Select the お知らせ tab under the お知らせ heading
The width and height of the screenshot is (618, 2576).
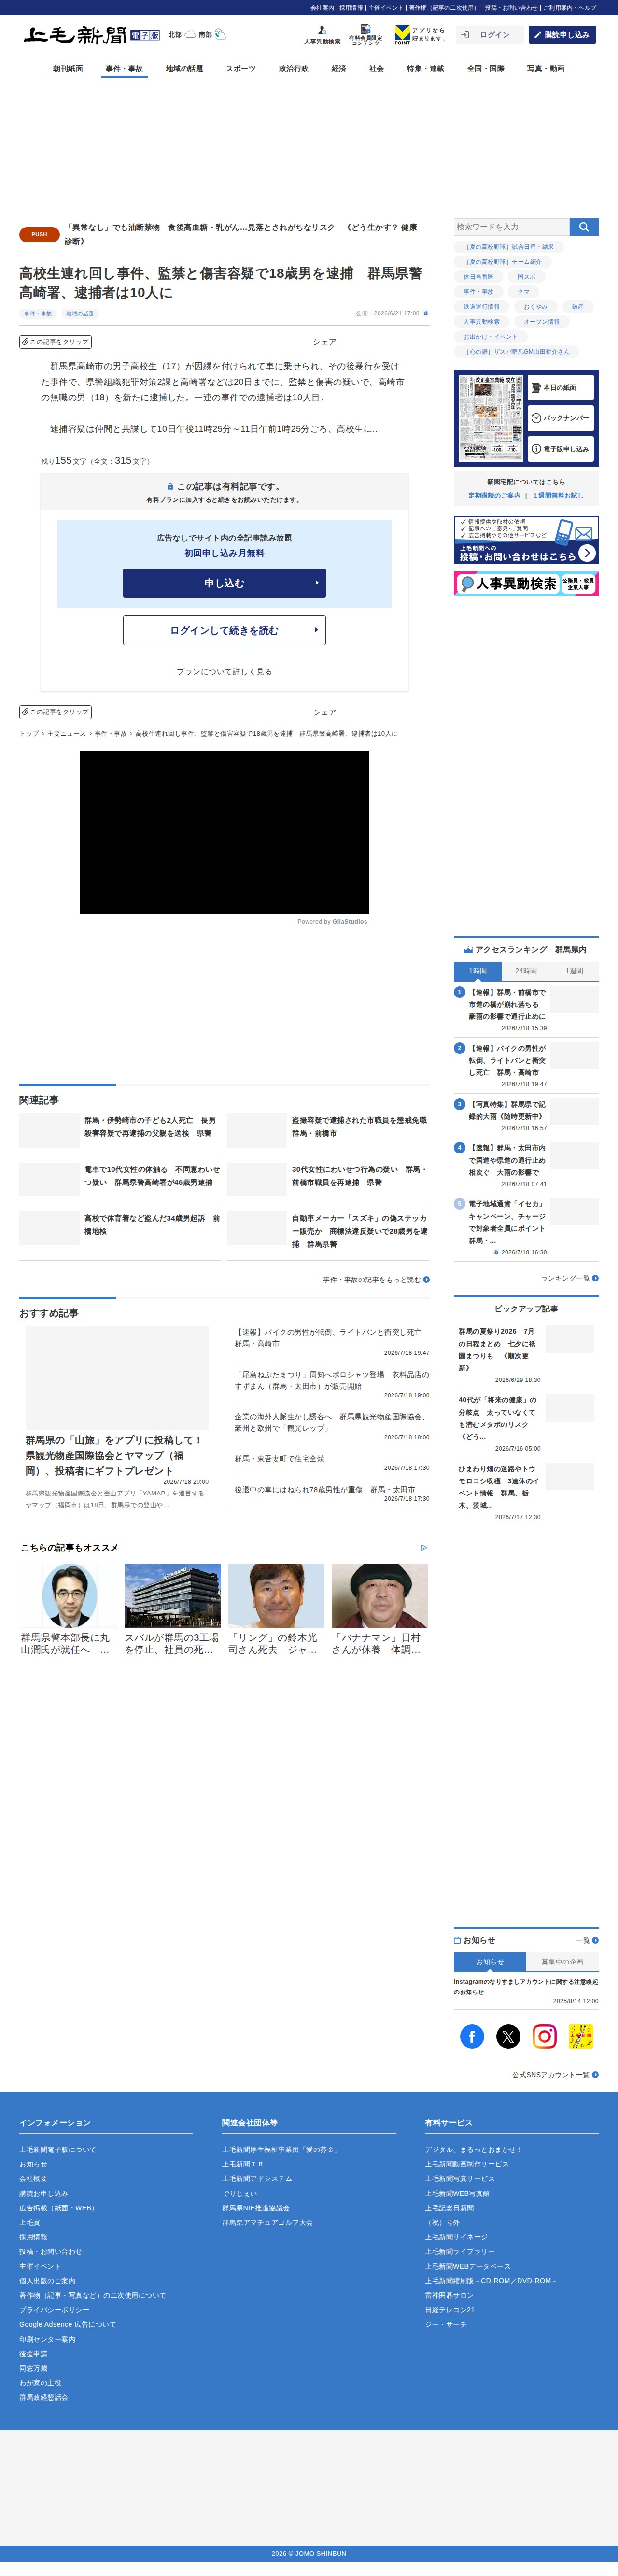click(x=490, y=1962)
